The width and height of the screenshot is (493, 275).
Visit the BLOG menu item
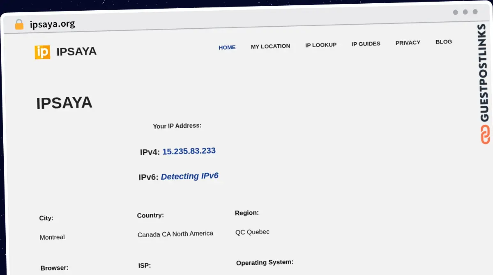(444, 41)
